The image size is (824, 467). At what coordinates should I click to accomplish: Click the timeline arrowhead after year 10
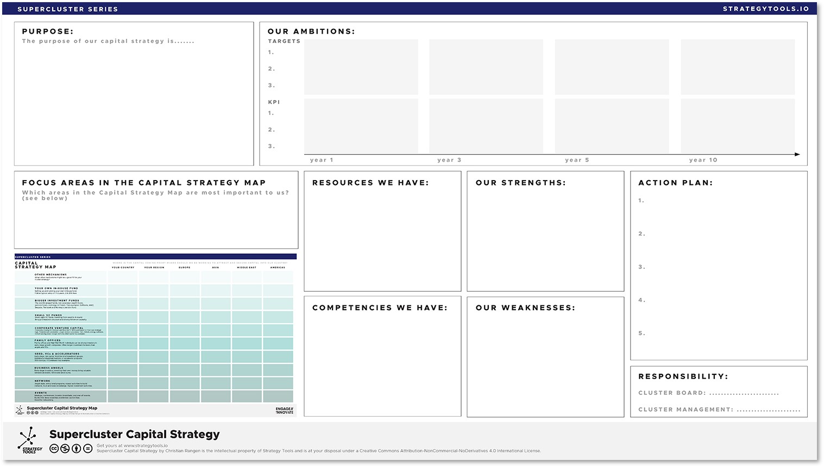pyautogui.click(x=797, y=155)
